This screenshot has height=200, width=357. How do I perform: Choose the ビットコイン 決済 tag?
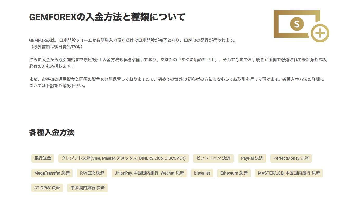coord(213,158)
